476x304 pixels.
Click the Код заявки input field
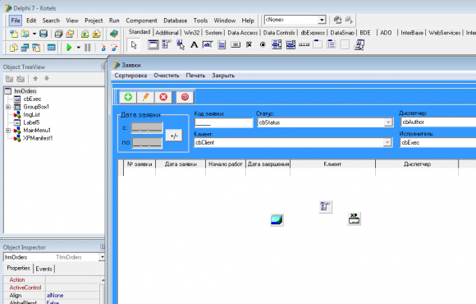[224, 122]
